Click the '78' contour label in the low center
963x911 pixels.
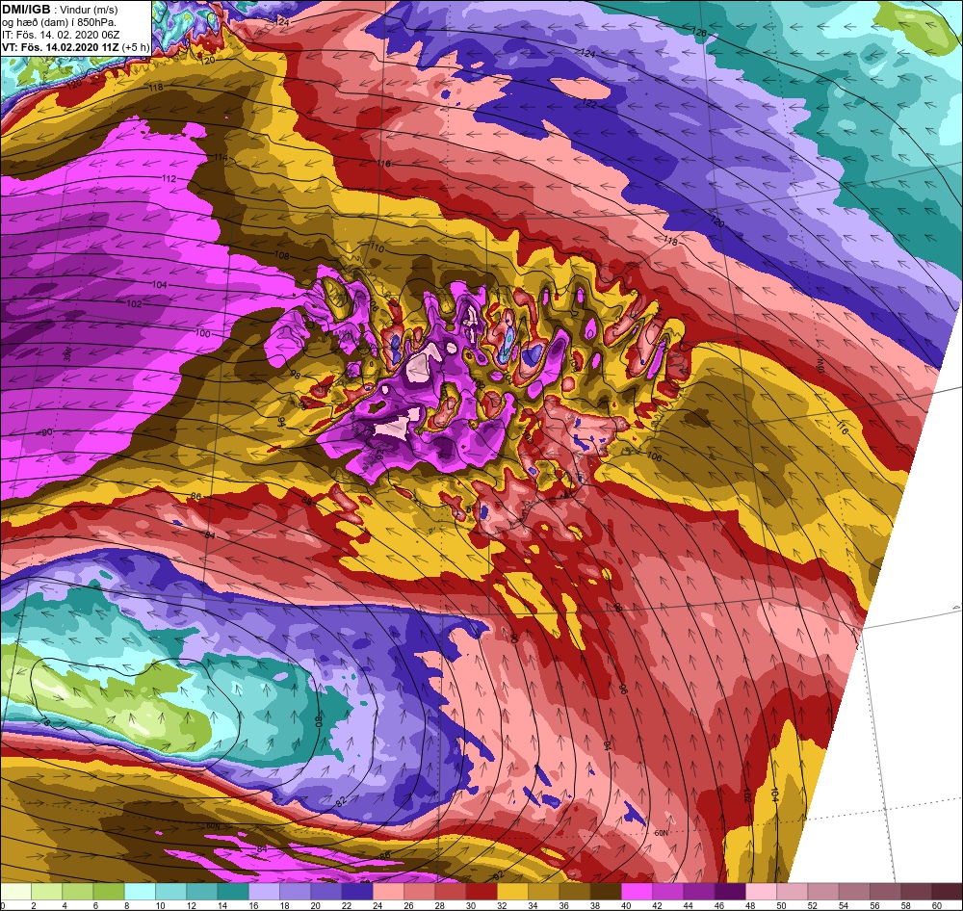pyautogui.click(x=45, y=722)
